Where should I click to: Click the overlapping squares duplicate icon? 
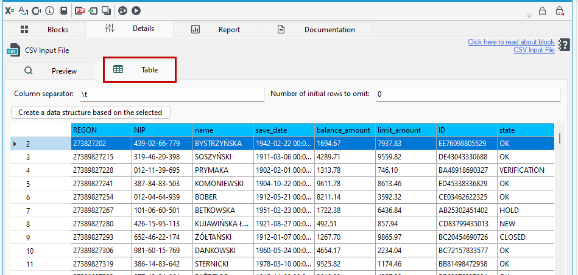[107, 11]
